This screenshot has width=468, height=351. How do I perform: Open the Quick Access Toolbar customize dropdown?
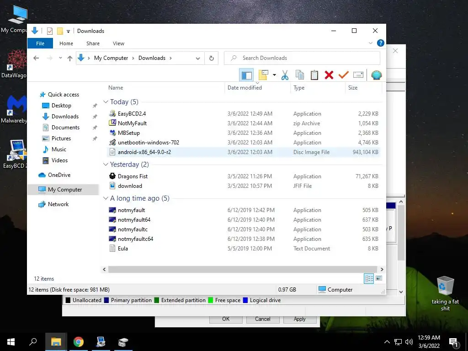coord(68,31)
